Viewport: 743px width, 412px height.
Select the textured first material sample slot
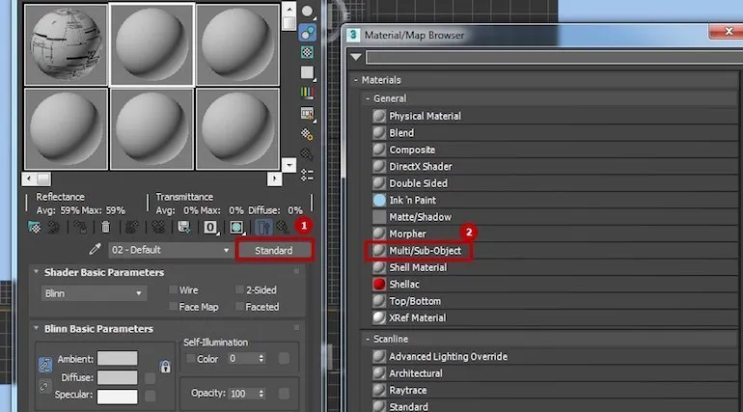tap(65, 41)
